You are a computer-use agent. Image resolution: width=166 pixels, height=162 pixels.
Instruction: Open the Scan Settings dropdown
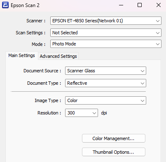click(106, 33)
